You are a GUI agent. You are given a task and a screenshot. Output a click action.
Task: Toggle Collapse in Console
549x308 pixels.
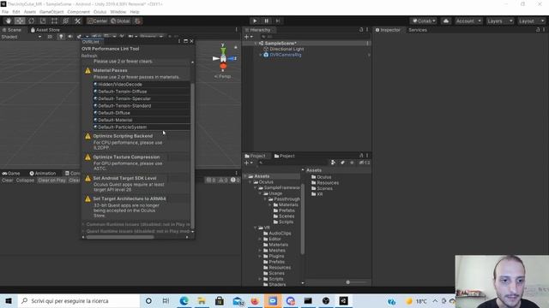pos(25,181)
